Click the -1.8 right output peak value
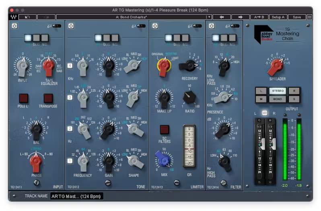Image resolution: width=321 pixels, height=211 pixels. coord(298,185)
